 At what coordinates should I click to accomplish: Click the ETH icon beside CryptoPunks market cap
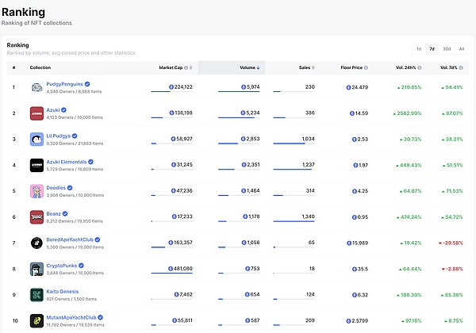171,269
